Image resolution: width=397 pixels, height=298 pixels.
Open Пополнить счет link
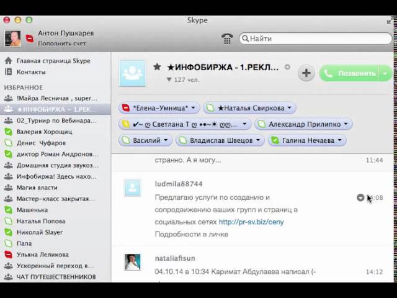click(62, 43)
